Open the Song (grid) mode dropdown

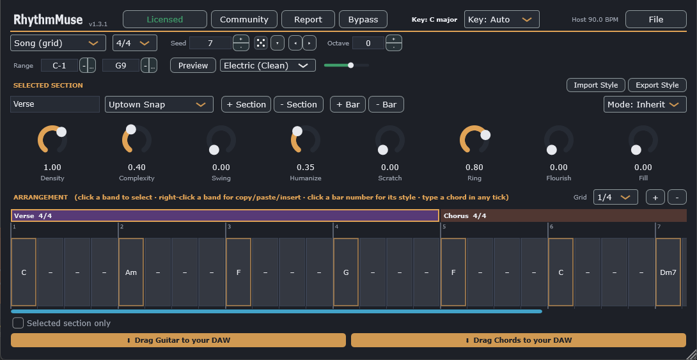[x=58, y=43]
